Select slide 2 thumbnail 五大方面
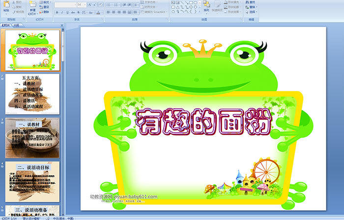344x220 pixels. 32,94
